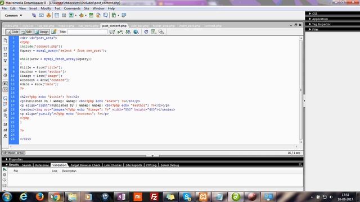360x202 pixels.
Task: Refresh Design view with the refresh icon
Action: (x=146, y=32)
